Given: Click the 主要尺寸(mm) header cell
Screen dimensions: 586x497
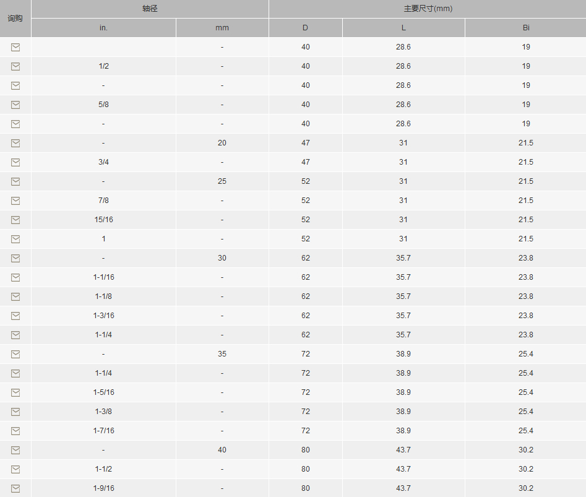Looking at the screenshot, I should coord(428,9).
